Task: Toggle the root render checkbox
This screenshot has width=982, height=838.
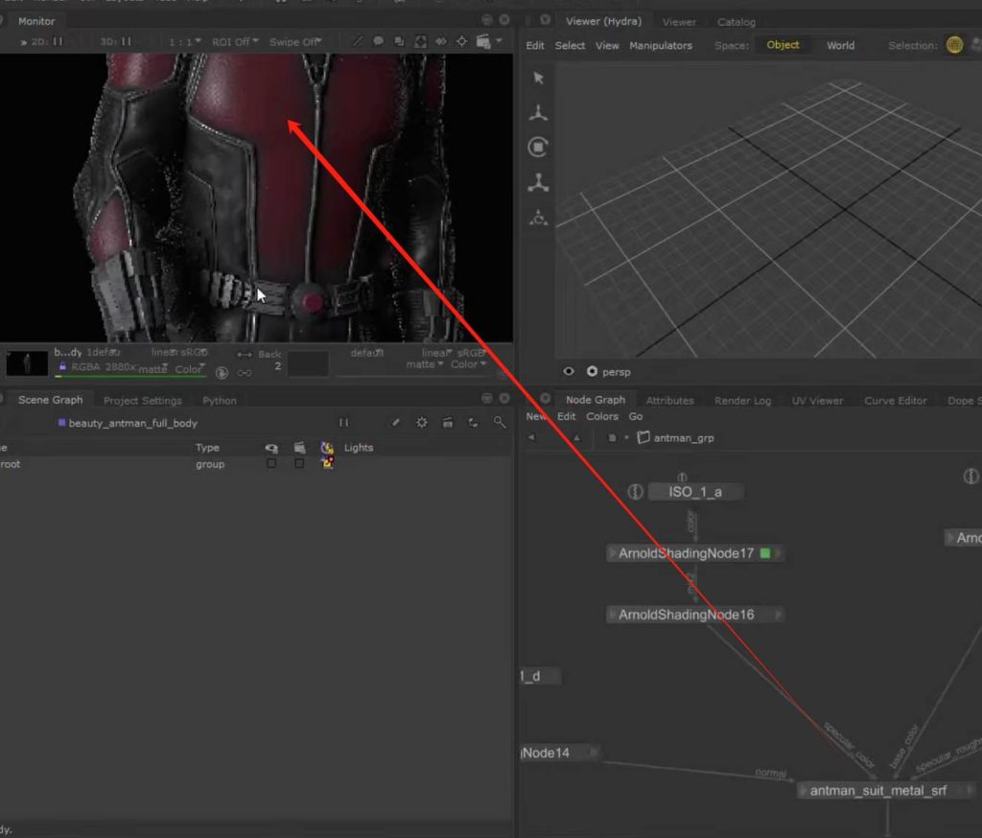Action: coord(299,464)
